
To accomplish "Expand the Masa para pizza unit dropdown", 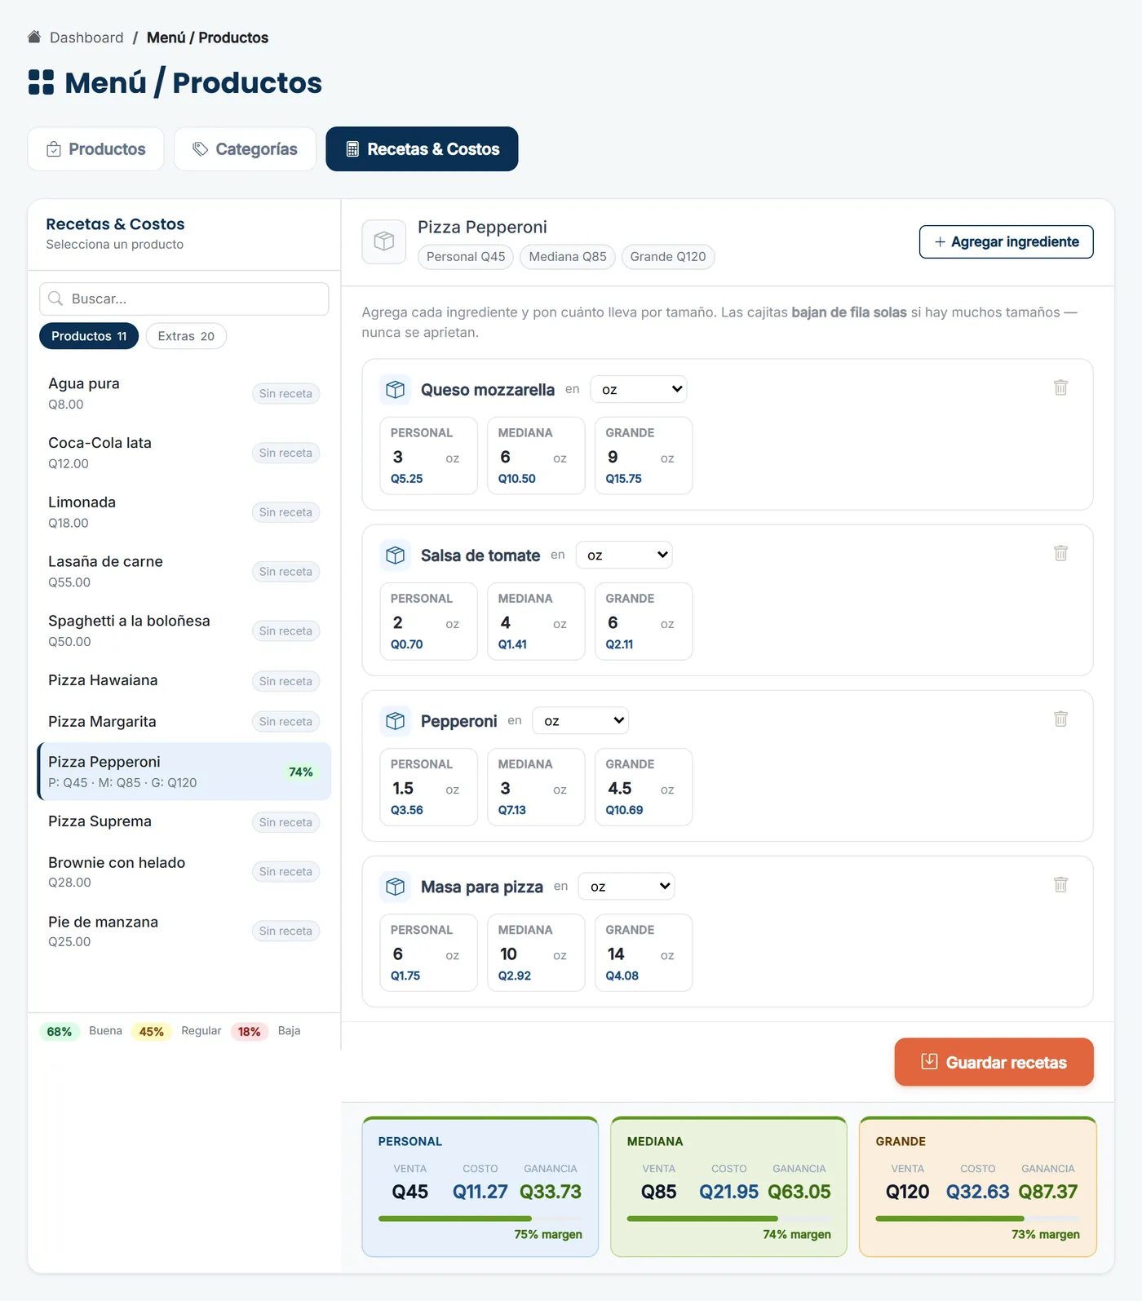I will tap(626, 886).
